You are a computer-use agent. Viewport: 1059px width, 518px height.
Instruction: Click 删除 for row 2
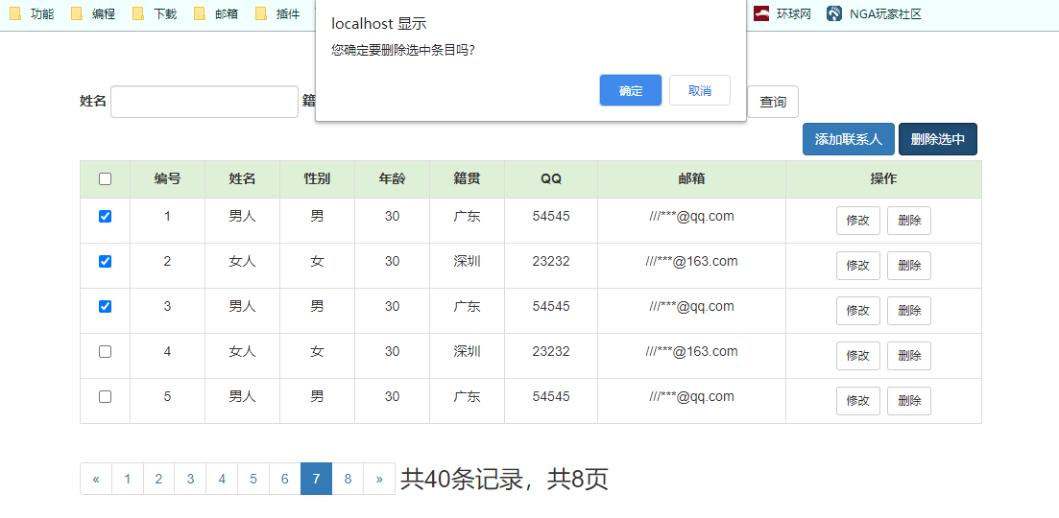click(x=909, y=266)
